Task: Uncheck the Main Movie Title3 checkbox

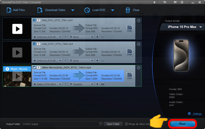Action: pyautogui.click(x=34, y=67)
